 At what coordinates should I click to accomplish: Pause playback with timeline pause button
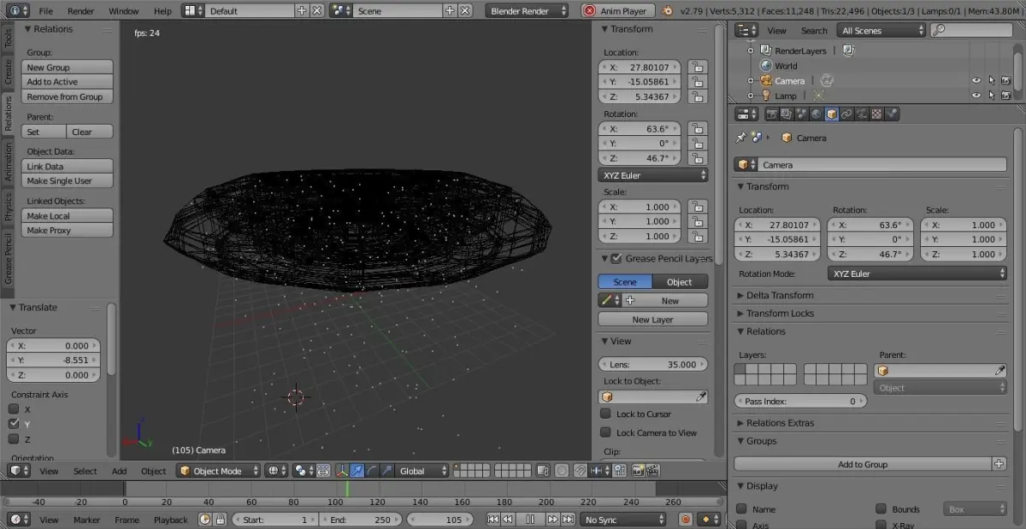(x=530, y=520)
